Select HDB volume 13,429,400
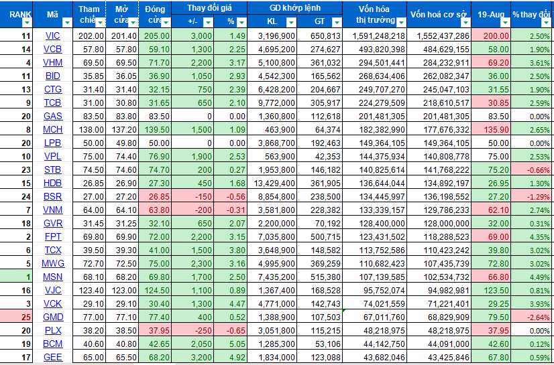 [272, 184]
